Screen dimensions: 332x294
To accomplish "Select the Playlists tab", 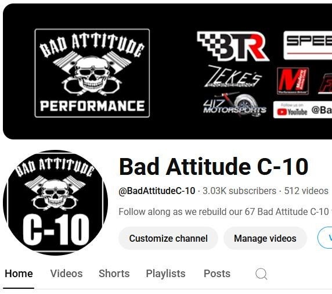I will tap(165, 274).
